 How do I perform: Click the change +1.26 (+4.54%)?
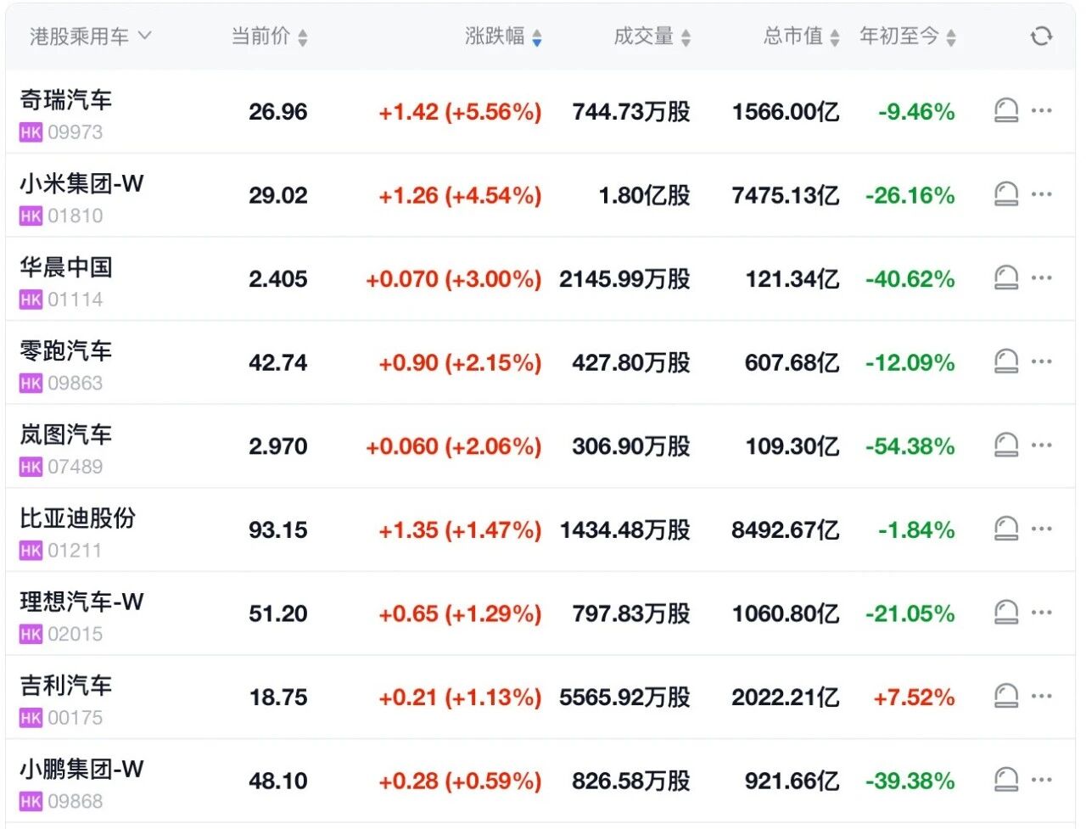(x=460, y=196)
